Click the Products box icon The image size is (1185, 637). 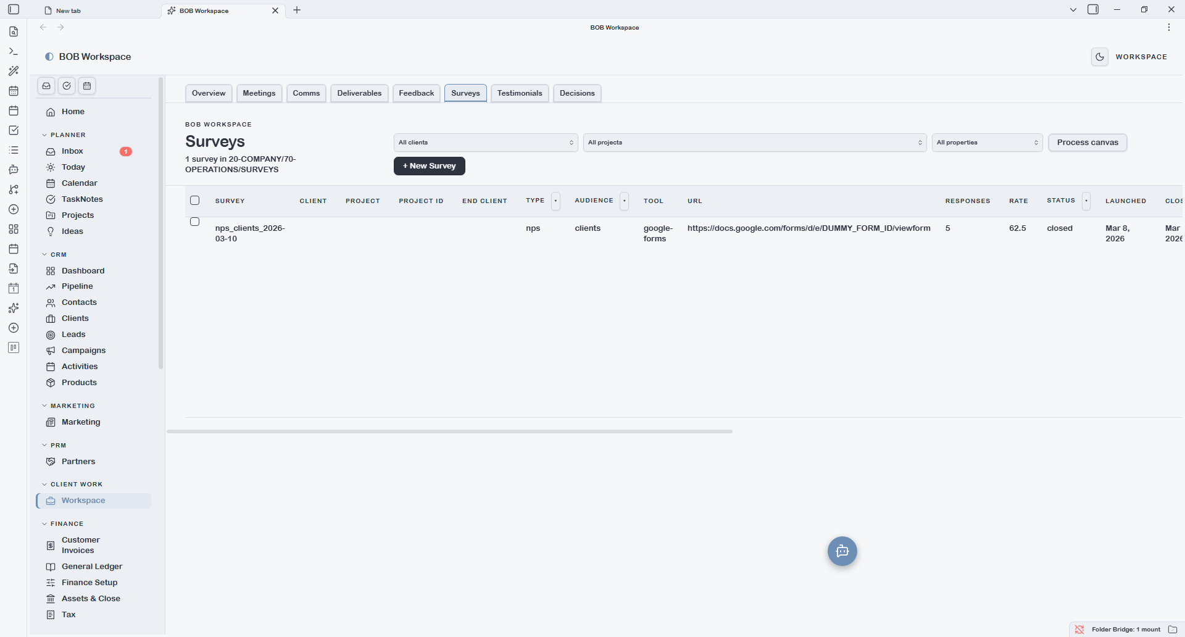click(x=51, y=383)
